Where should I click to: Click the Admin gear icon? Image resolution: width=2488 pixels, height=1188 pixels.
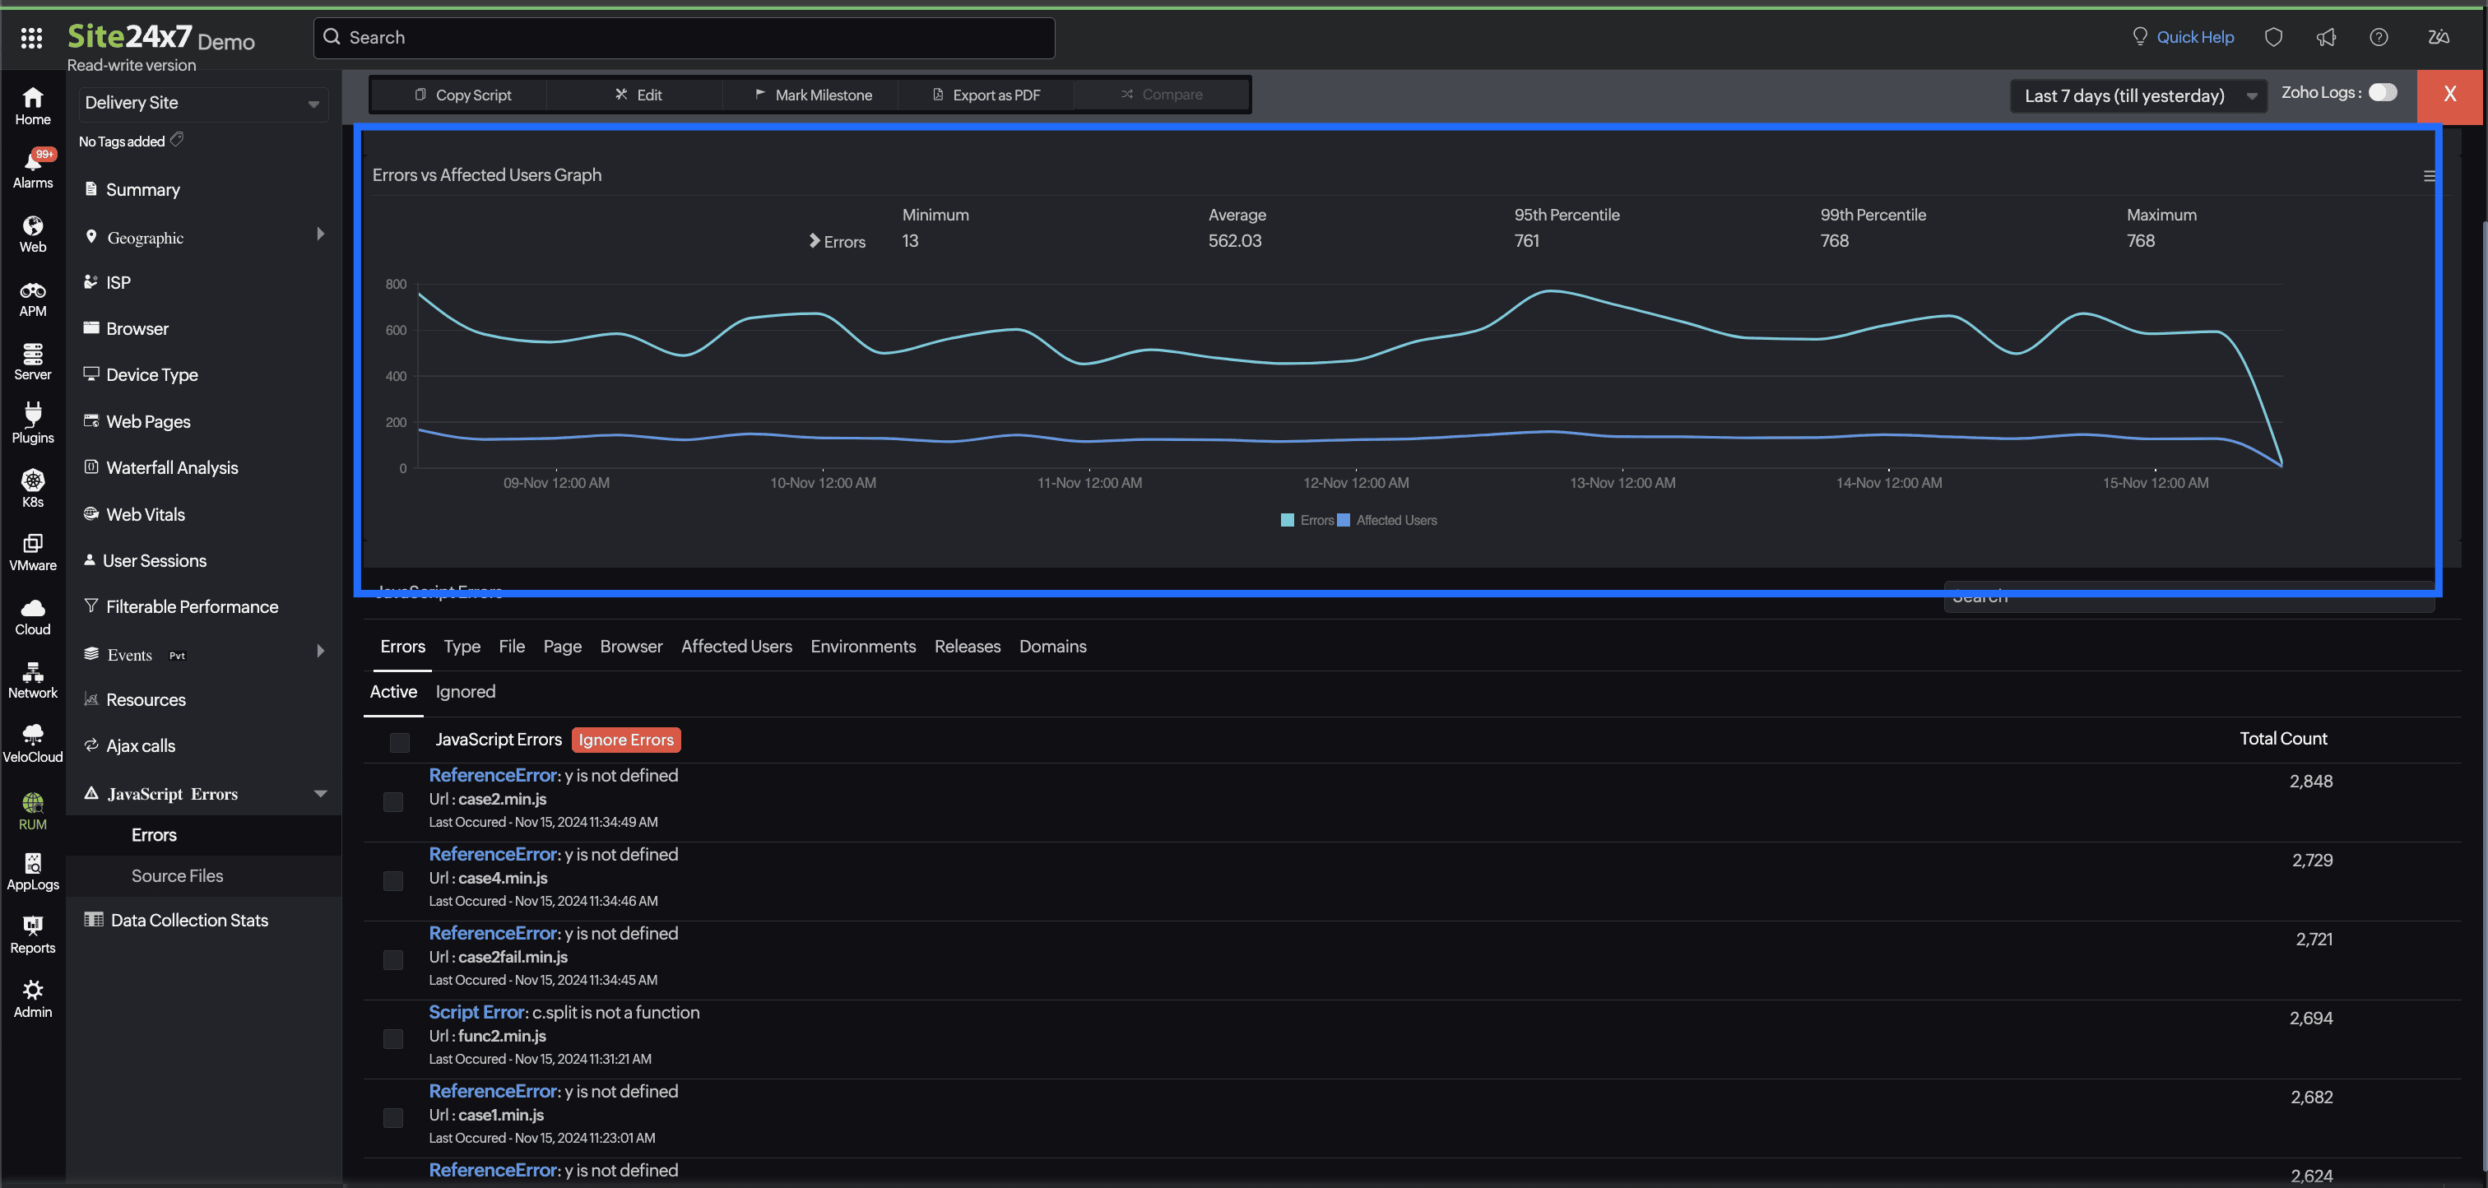click(x=33, y=991)
